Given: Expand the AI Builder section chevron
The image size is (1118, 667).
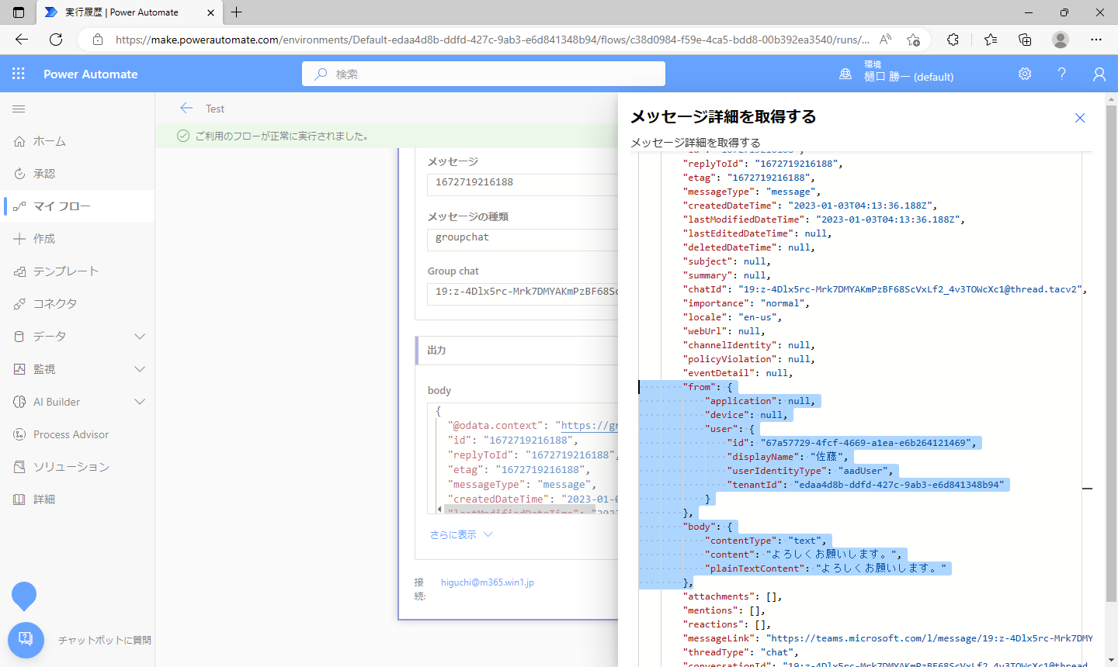Looking at the screenshot, I should [140, 402].
